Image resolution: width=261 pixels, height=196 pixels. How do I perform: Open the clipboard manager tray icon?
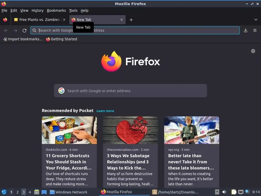[234, 192]
